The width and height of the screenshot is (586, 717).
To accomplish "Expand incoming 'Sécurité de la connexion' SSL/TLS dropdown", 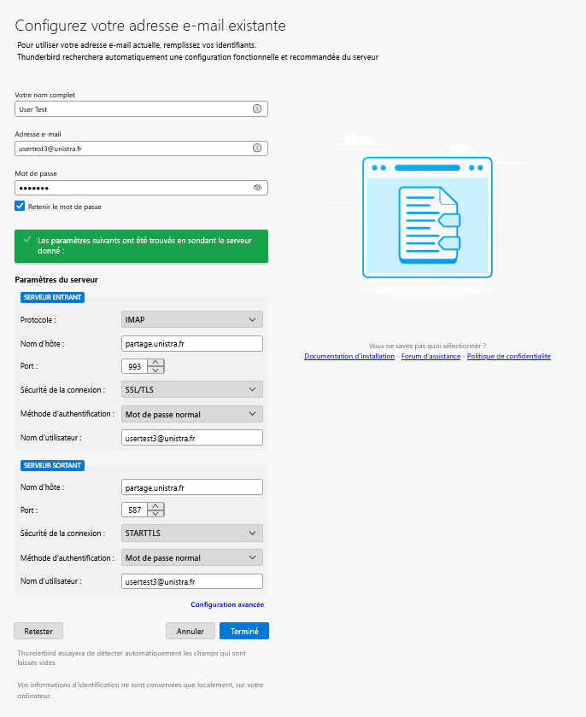I will [x=192, y=389].
